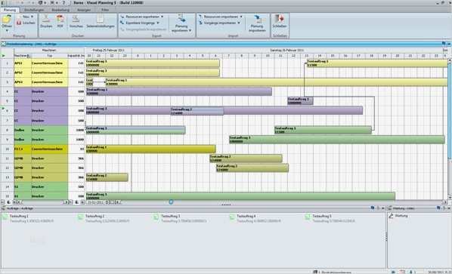Select the GEPMI Drucker cell in row 11
The width and height of the screenshot is (452, 274).
49,159
